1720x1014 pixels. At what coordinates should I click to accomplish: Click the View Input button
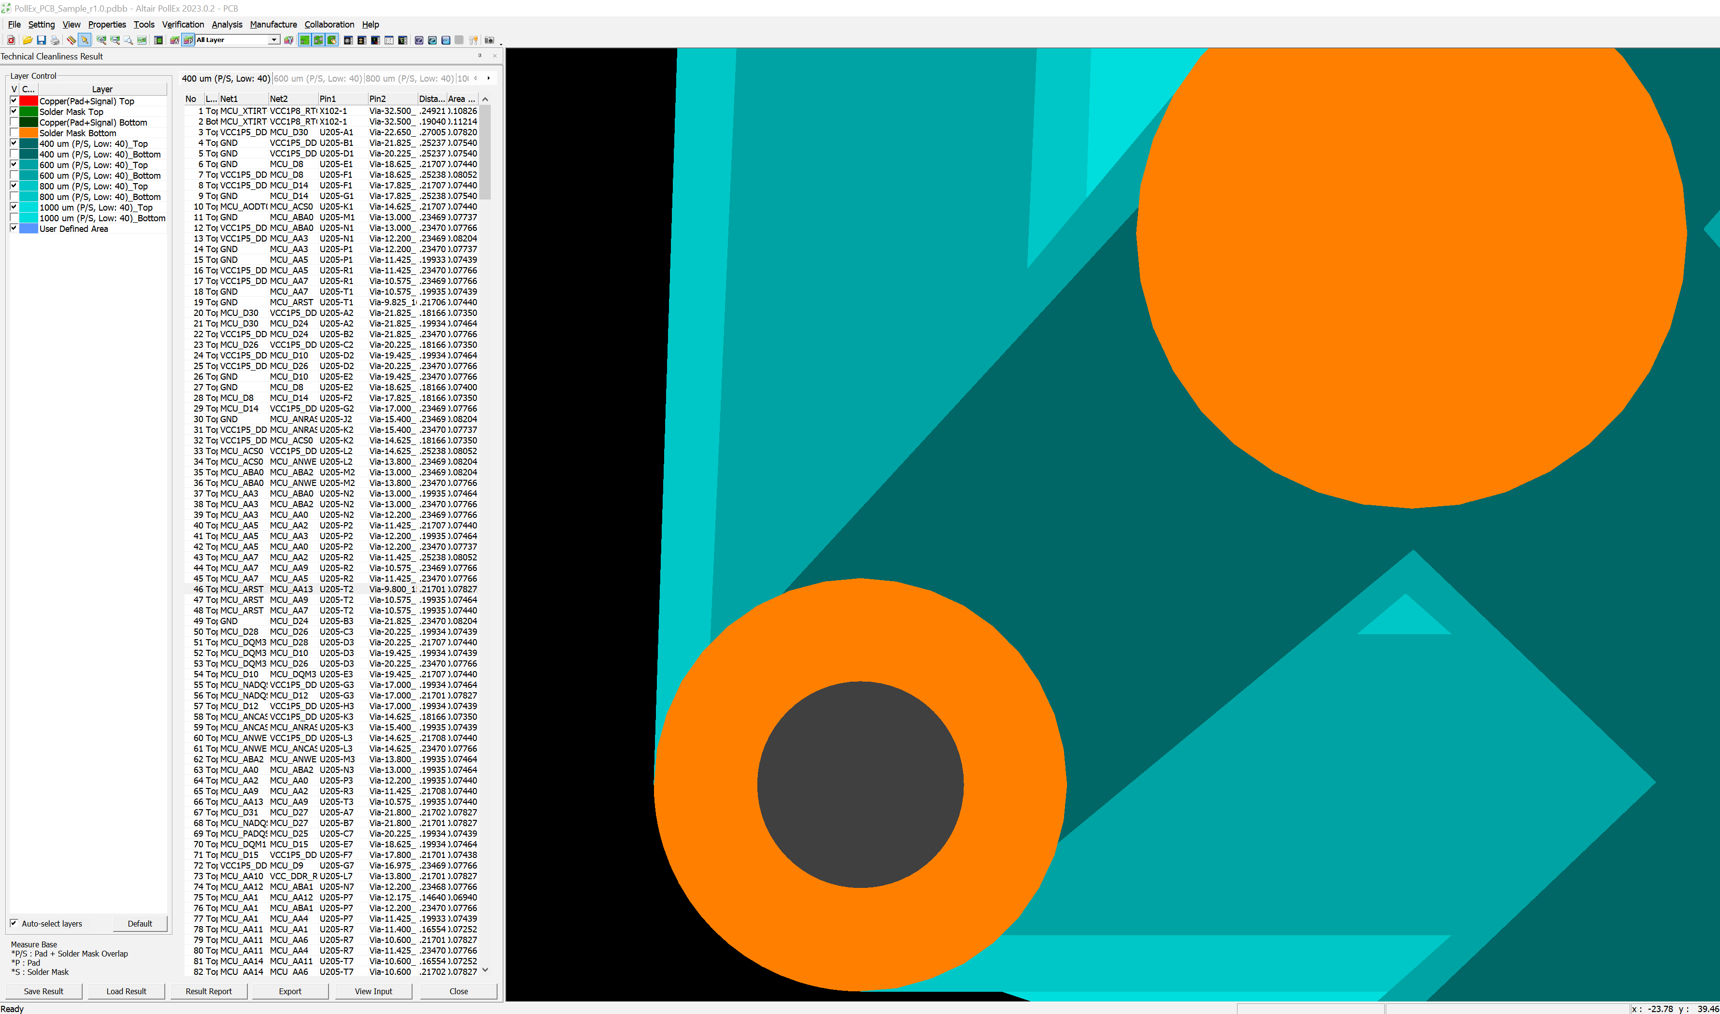pyautogui.click(x=373, y=991)
